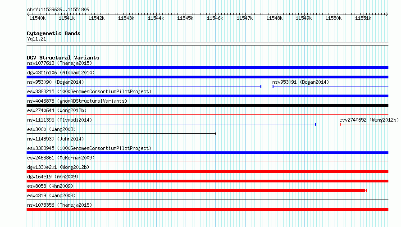Click the thin blue line under nsv1111395

(x=171, y=124)
